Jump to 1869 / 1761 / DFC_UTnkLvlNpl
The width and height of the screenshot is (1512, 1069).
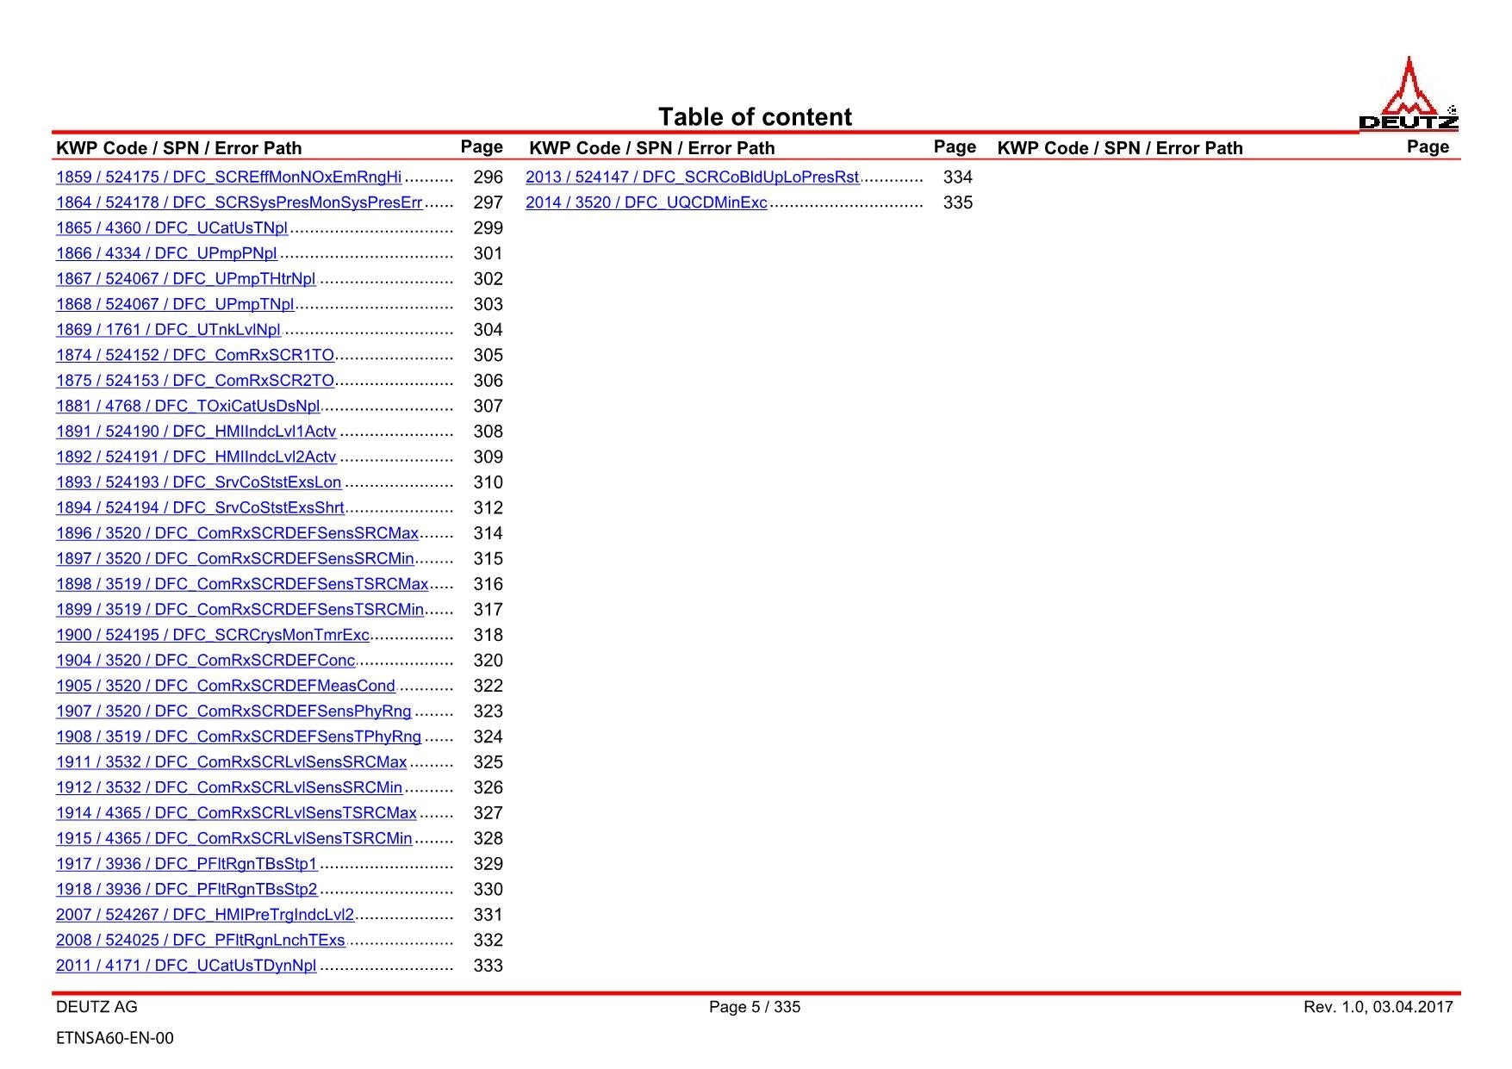tap(168, 330)
